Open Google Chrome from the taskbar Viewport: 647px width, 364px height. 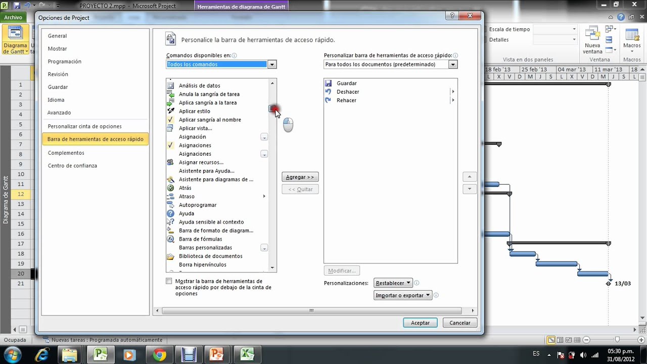pos(159,354)
